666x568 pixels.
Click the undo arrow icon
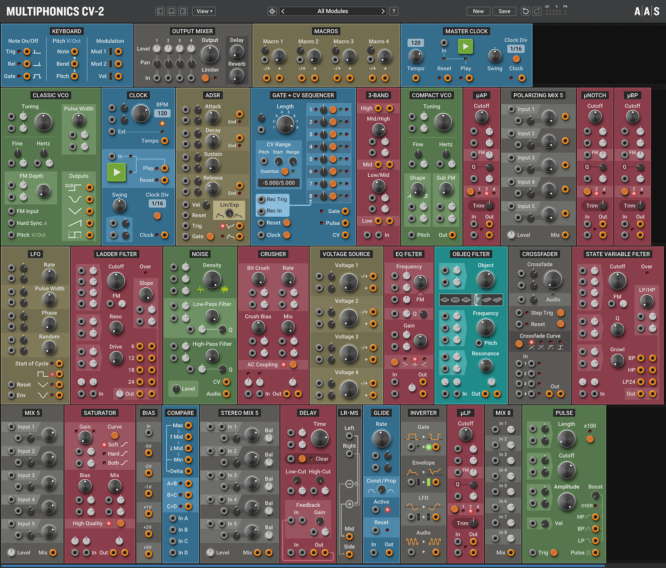click(x=525, y=11)
